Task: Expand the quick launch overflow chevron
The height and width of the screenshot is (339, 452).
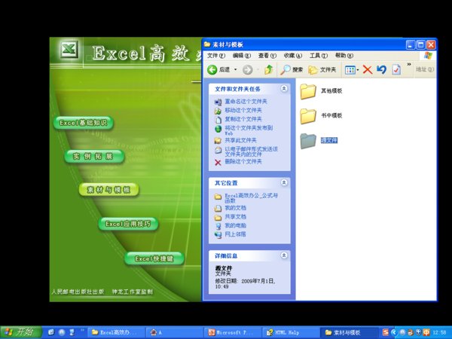Action: click(81, 331)
